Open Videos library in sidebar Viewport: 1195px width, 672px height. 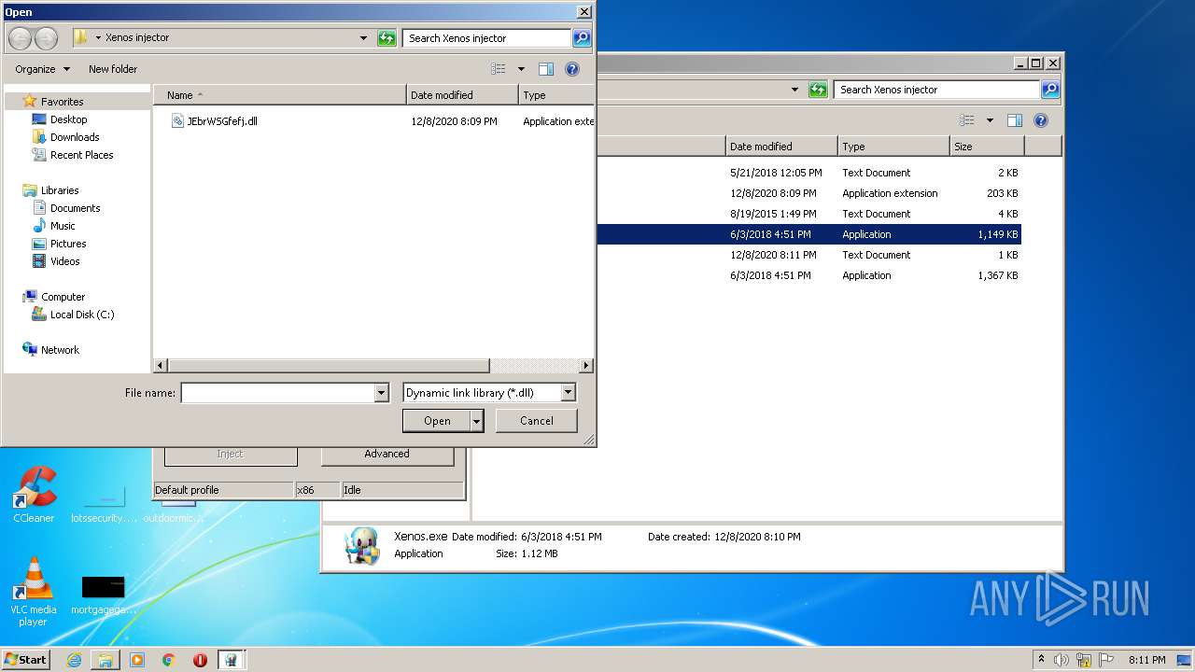pos(64,261)
